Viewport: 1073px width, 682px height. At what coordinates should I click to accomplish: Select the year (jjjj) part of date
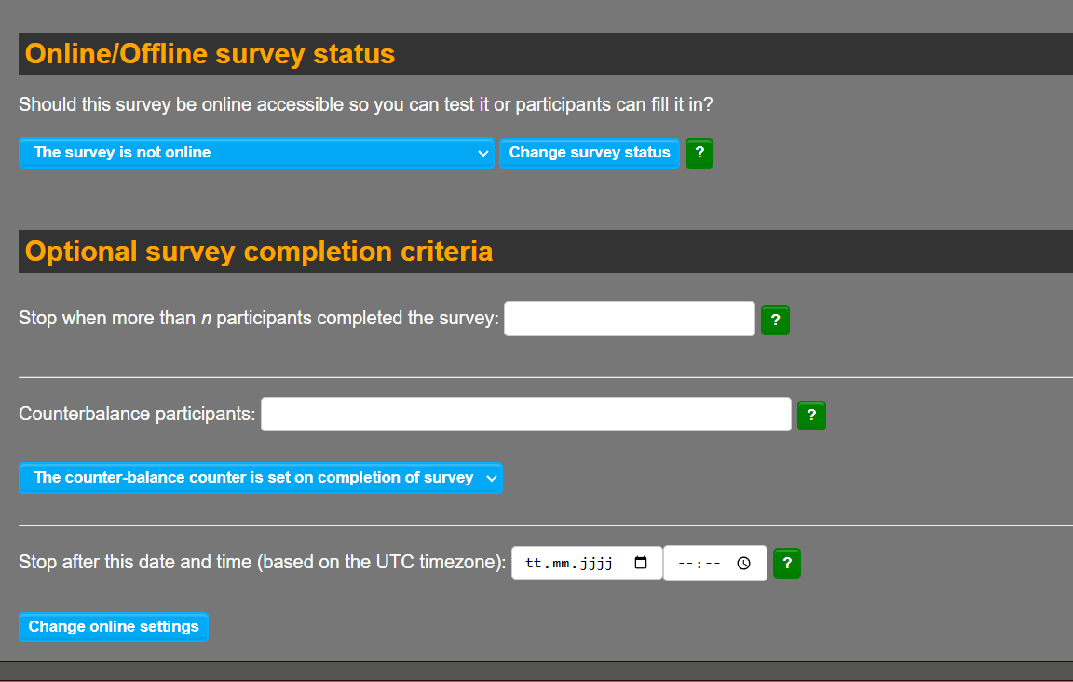click(595, 564)
